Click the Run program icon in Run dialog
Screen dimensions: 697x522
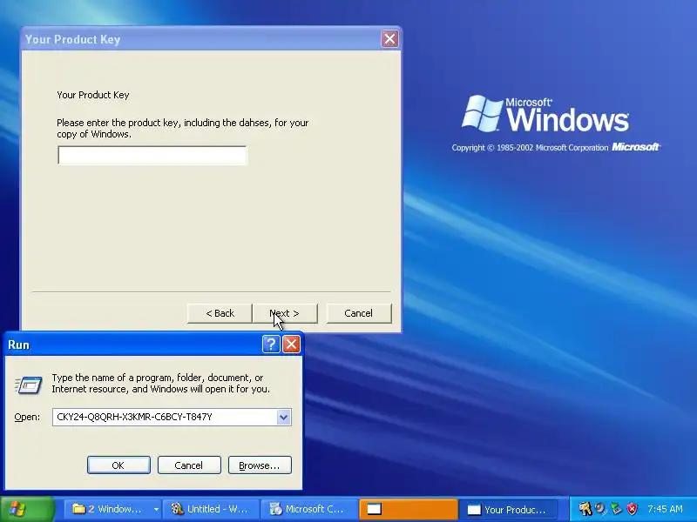click(x=29, y=385)
